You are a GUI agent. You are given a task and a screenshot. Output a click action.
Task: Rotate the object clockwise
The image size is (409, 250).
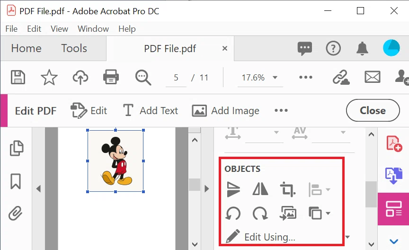(260, 214)
